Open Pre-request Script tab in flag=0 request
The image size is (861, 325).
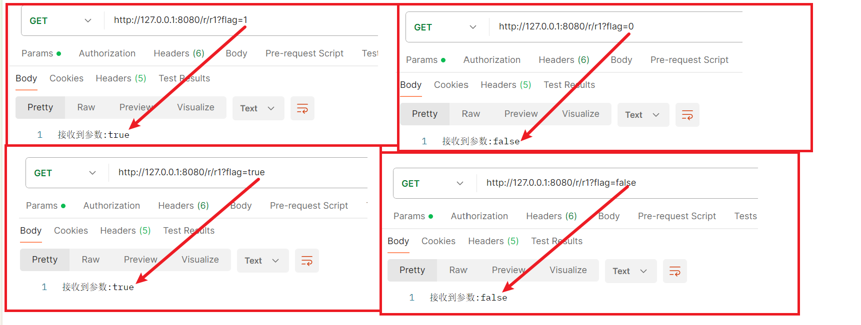[x=689, y=60]
